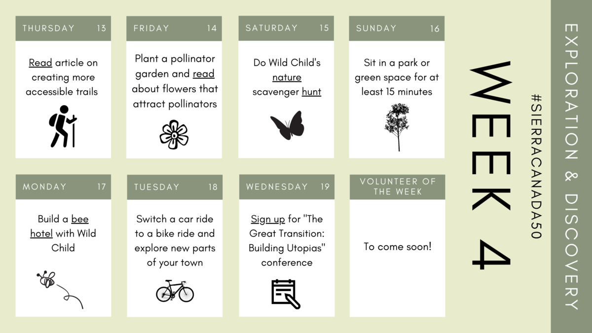This screenshot has width=592, height=333.
Task: Click the flower icon on Friday card
Action: (x=174, y=134)
